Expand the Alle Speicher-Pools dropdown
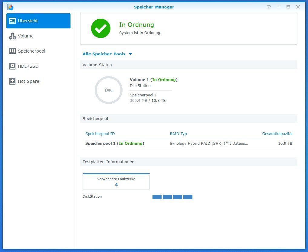This screenshot has width=308, height=252. pos(107,54)
